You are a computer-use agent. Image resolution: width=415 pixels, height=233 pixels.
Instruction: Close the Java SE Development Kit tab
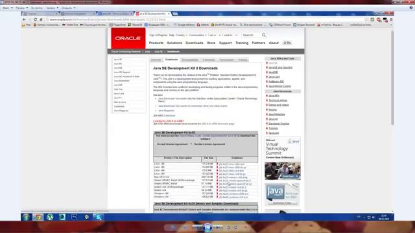click(x=169, y=14)
